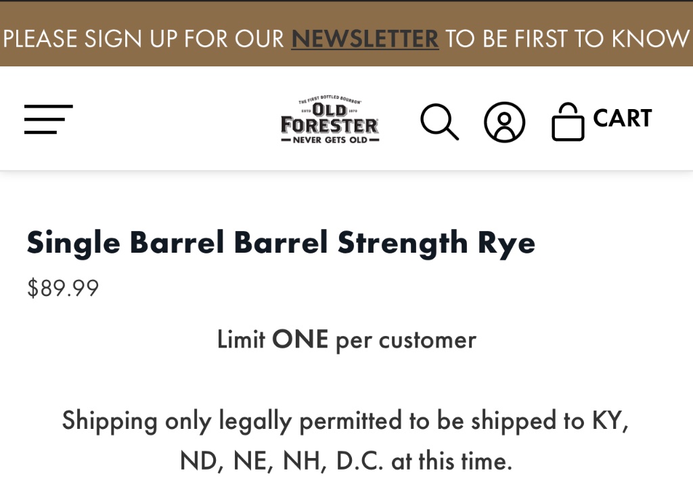693x498 pixels.
Task: Click the 'ND, NE, NH, D.C.' shipping line
Action: [x=346, y=461]
